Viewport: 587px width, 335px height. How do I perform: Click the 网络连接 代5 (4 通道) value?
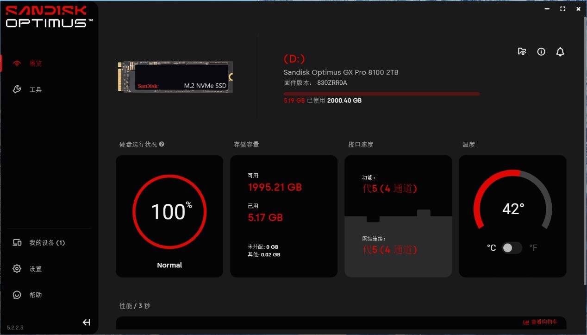tap(390, 250)
